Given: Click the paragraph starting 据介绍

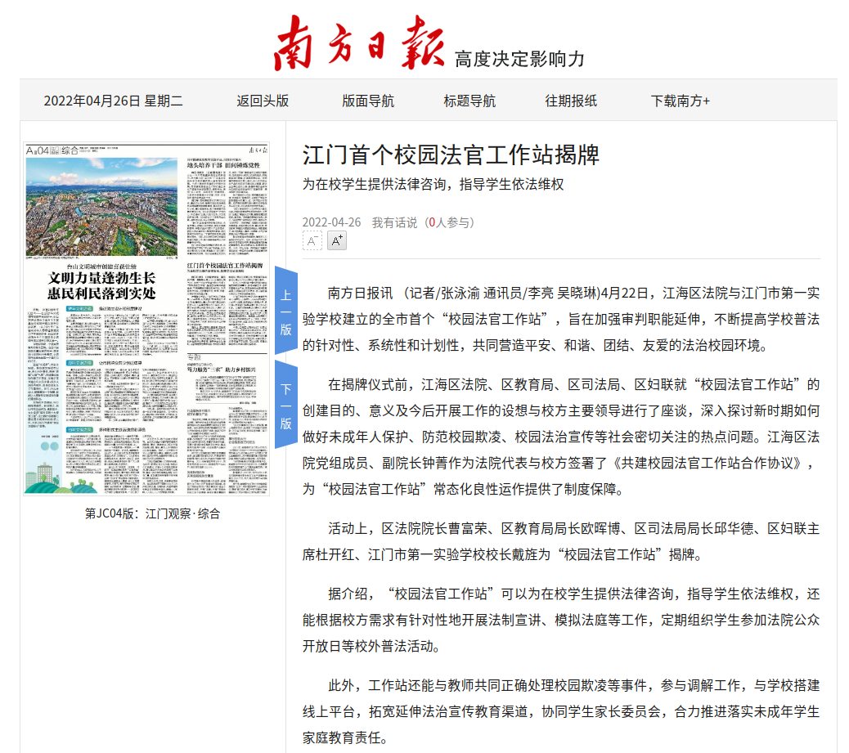Looking at the screenshot, I should click(x=561, y=620).
